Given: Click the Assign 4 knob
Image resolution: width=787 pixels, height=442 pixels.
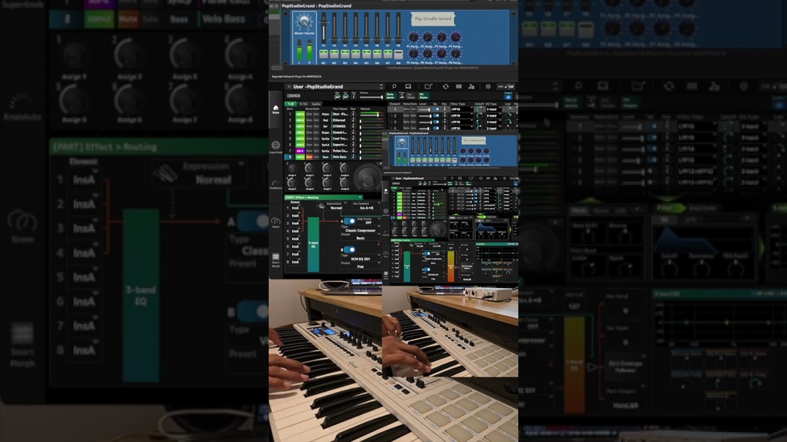Looking at the screenshot, I should [344, 168].
